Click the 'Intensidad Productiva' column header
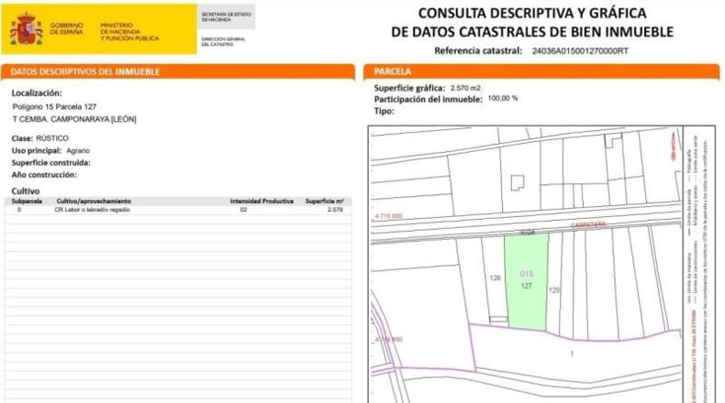 pyautogui.click(x=262, y=201)
